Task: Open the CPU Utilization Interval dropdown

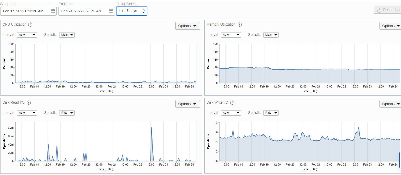Action: (27, 35)
